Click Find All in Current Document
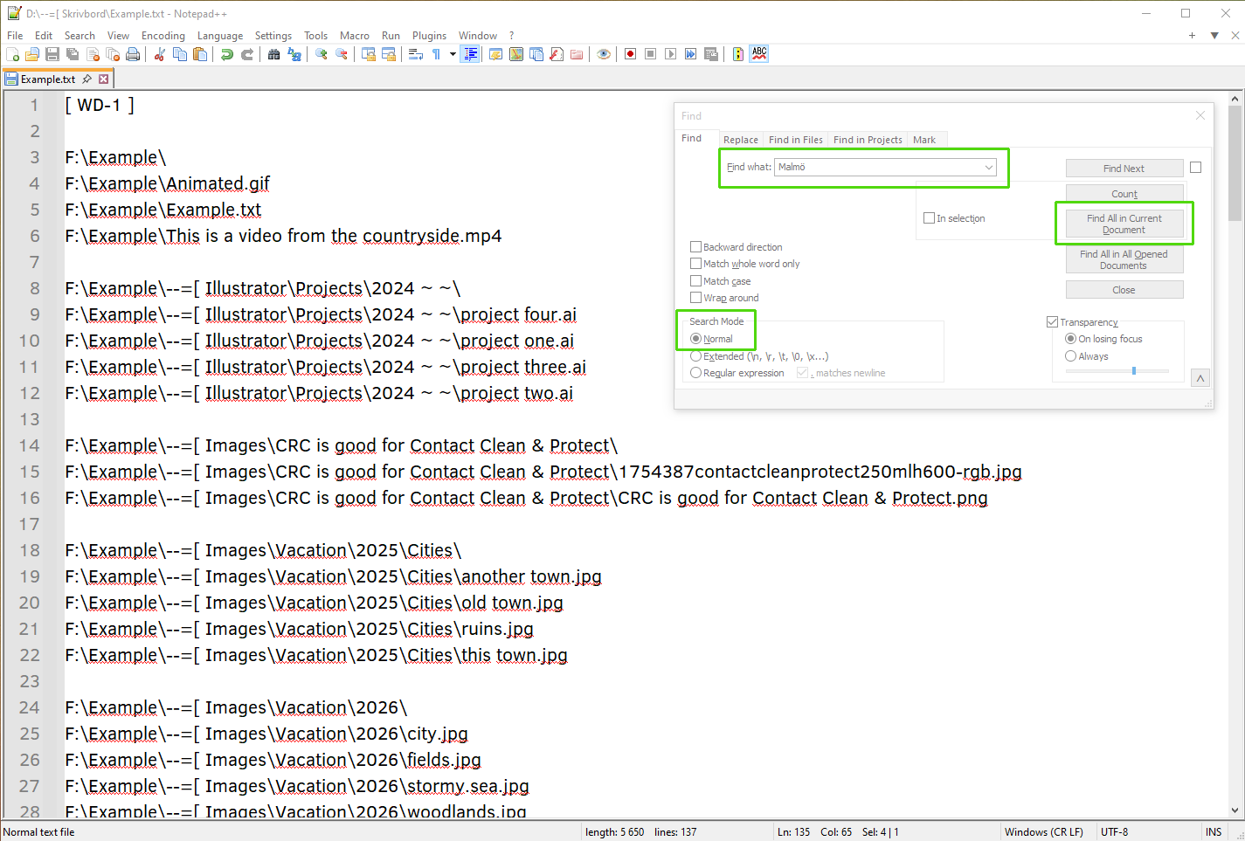 click(1124, 224)
